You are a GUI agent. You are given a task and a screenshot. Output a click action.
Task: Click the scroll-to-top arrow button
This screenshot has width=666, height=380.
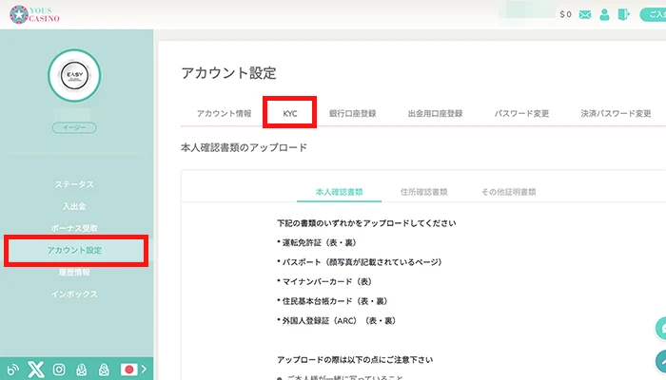pos(661,362)
